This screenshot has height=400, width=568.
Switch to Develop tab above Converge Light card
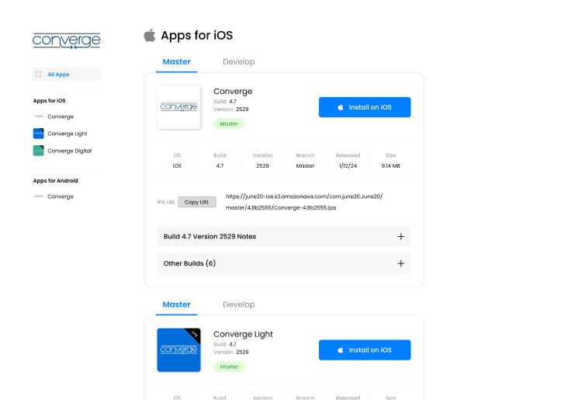point(239,304)
